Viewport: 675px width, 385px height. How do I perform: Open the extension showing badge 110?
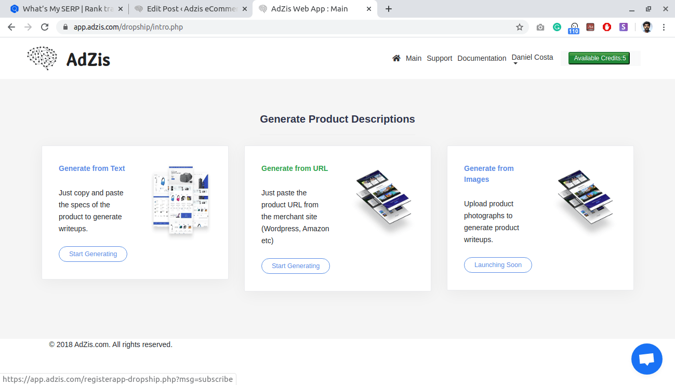pos(574,28)
